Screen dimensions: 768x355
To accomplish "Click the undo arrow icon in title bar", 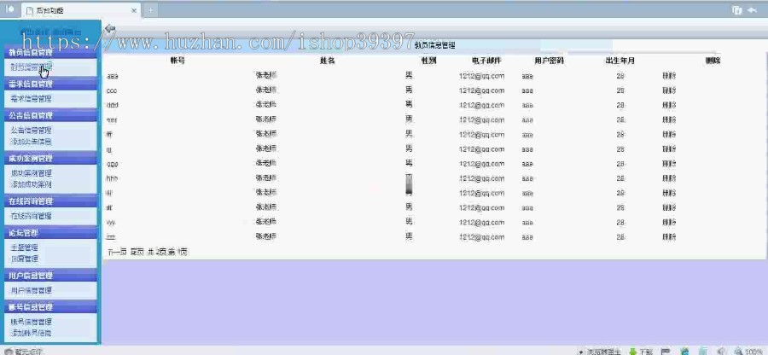I will 753,9.
